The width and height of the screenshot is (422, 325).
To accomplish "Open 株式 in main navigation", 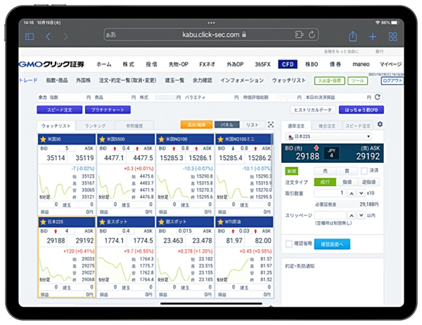I will (129, 64).
